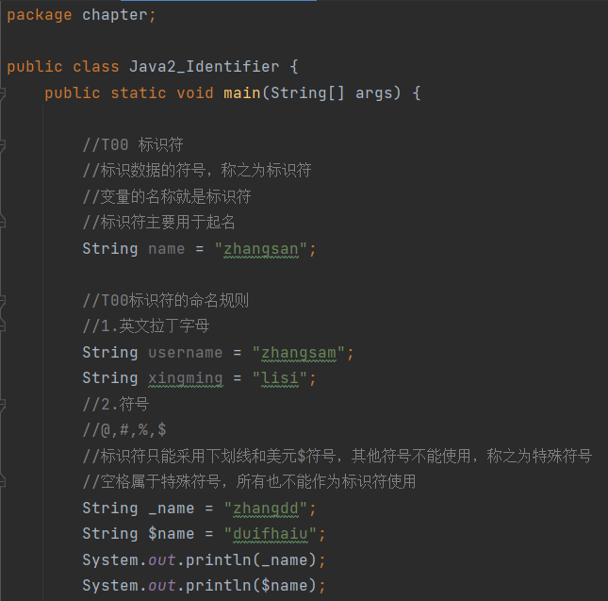This screenshot has height=601, width=608.
Task: Fold the T00标识符的命名规则 comment block
Action: (x=4, y=301)
